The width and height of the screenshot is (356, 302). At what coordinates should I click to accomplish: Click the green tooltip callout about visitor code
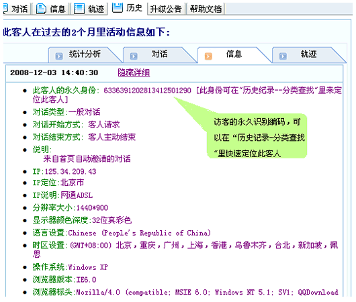(257, 136)
